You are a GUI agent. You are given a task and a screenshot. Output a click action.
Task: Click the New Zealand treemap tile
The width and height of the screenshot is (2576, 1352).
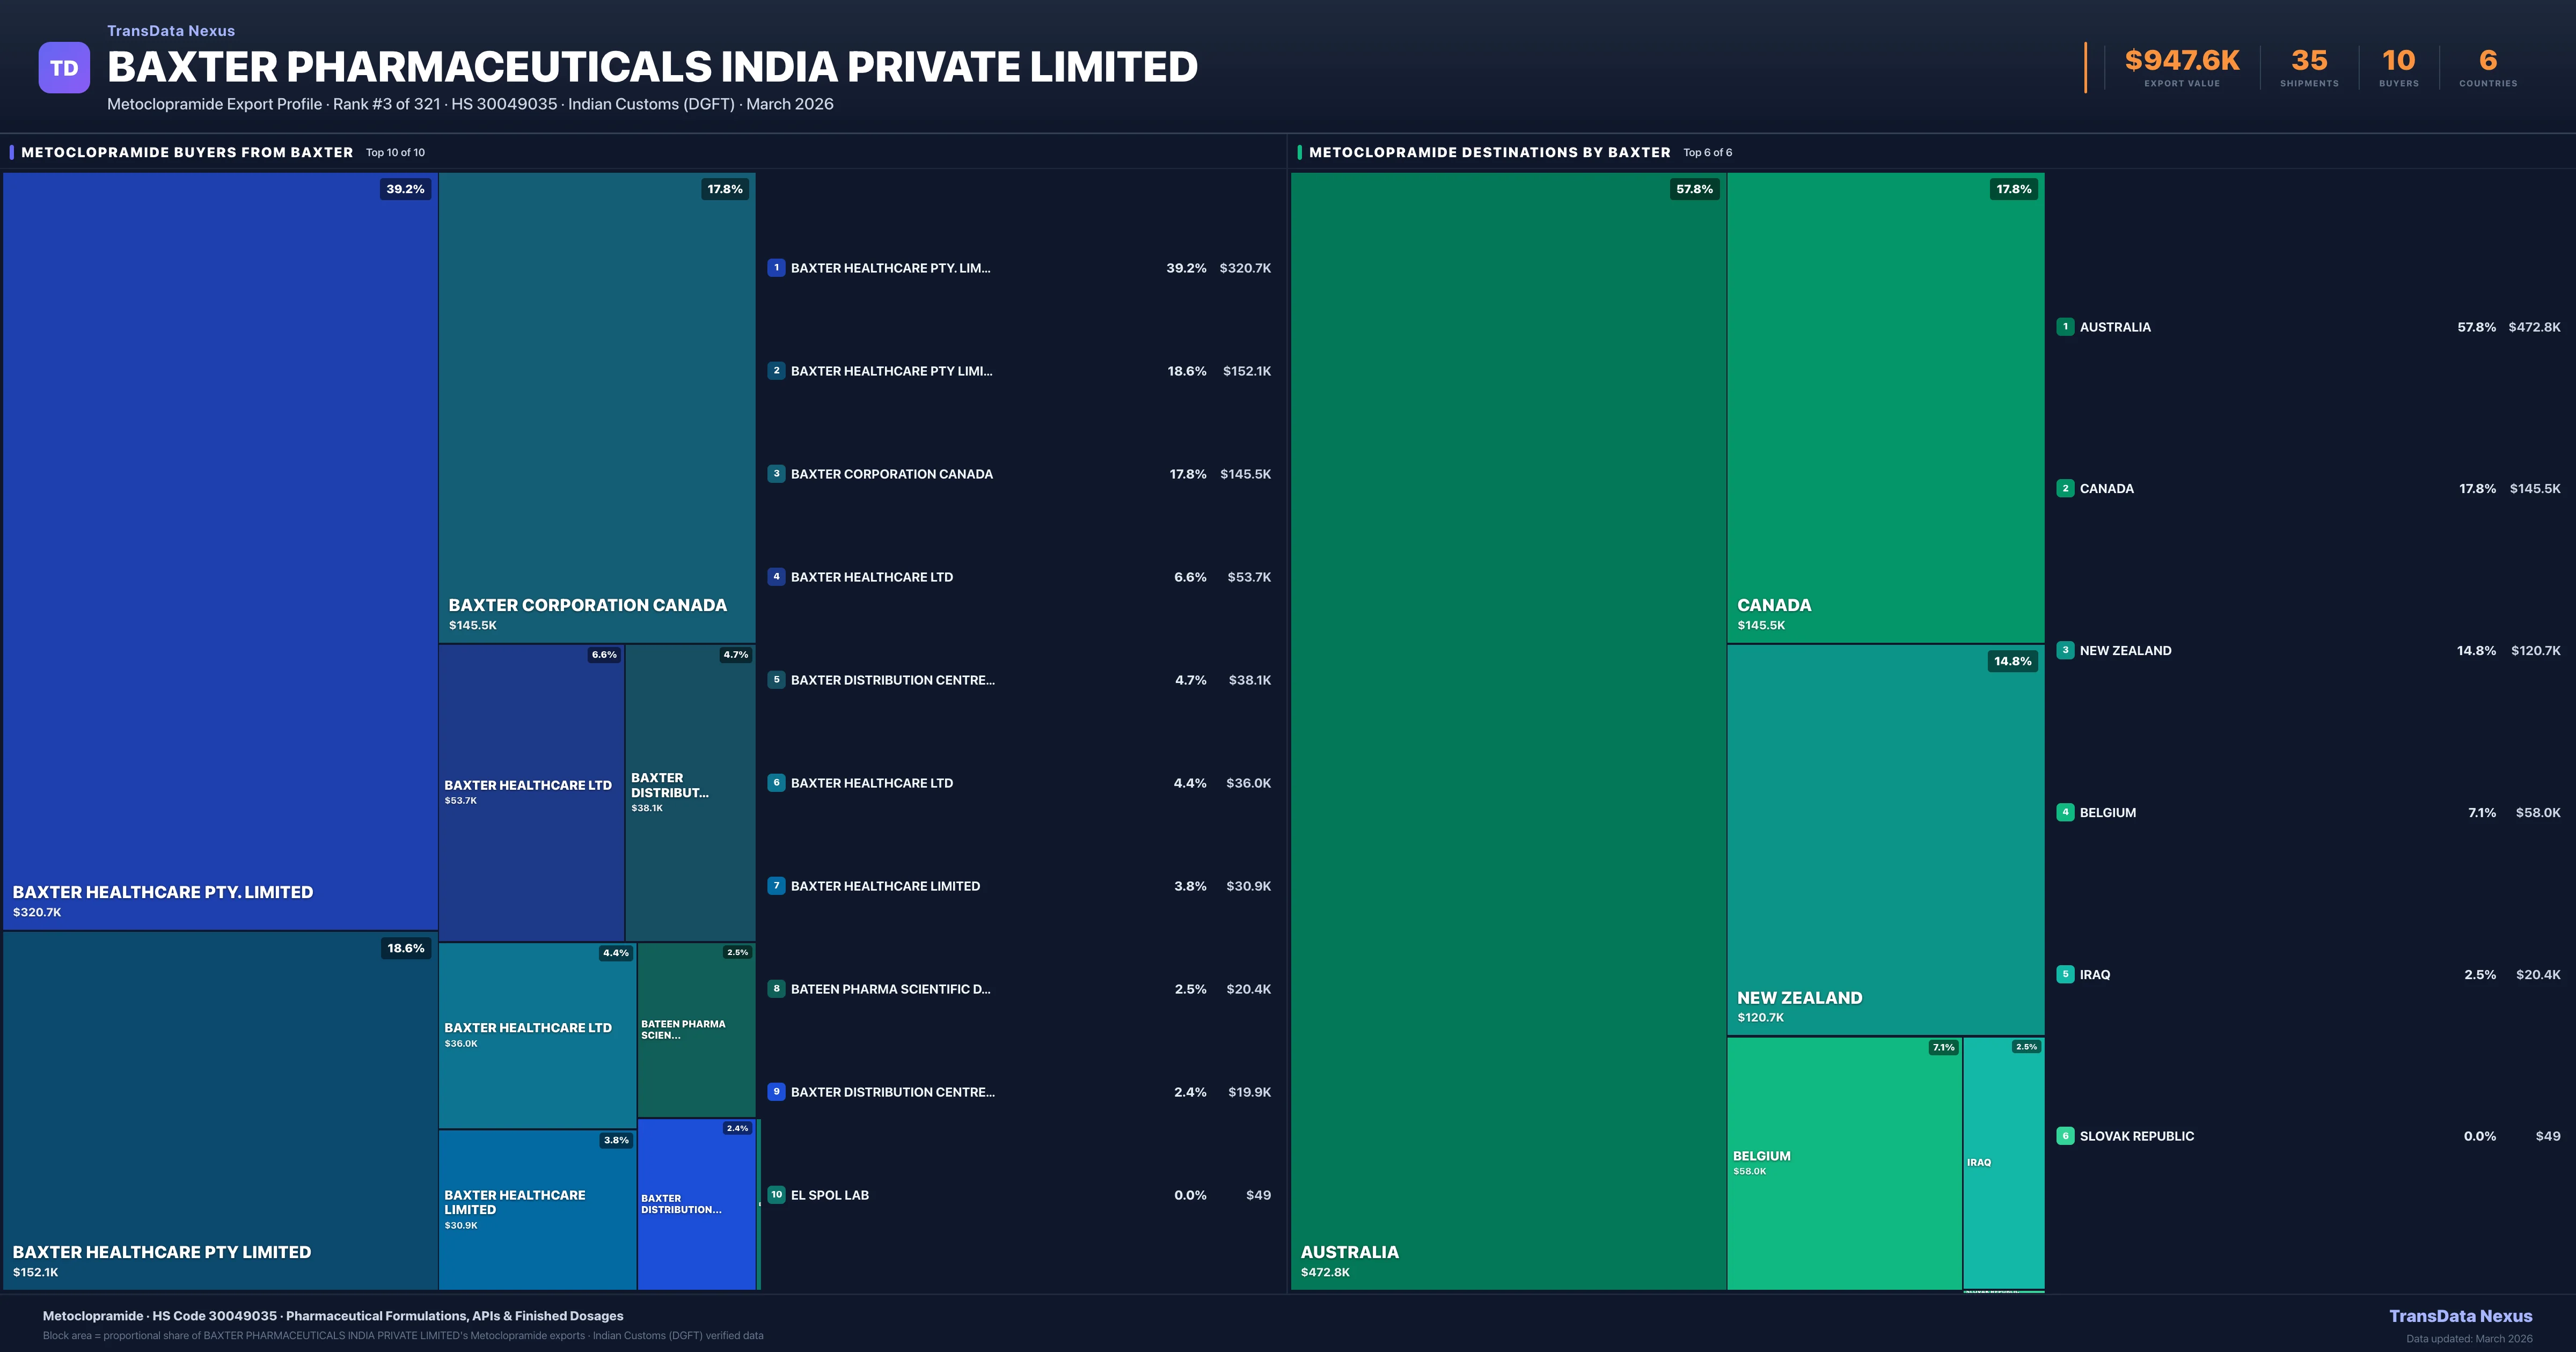coord(1885,840)
